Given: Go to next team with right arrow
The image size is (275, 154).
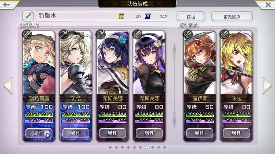Looking at the screenshot, I should 267,86.
